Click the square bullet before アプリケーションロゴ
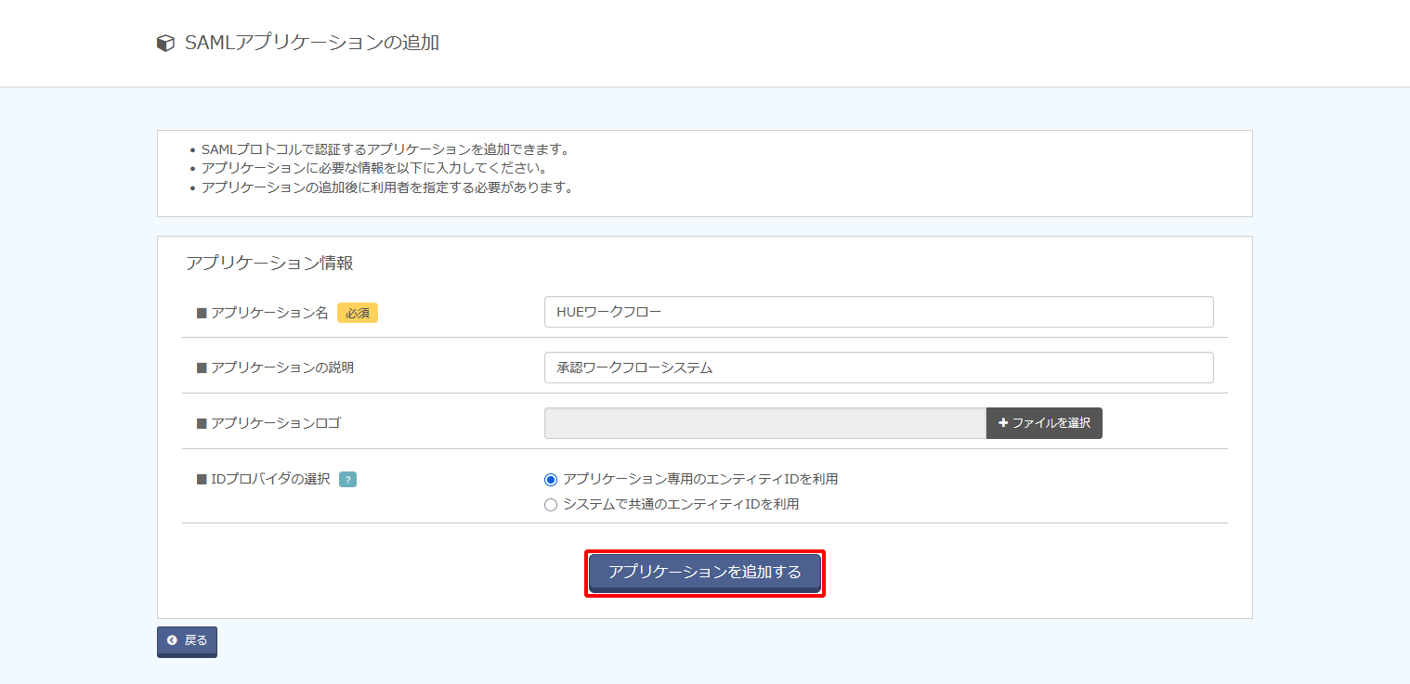Image resolution: width=1410 pixels, height=684 pixels. tap(202, 423)
